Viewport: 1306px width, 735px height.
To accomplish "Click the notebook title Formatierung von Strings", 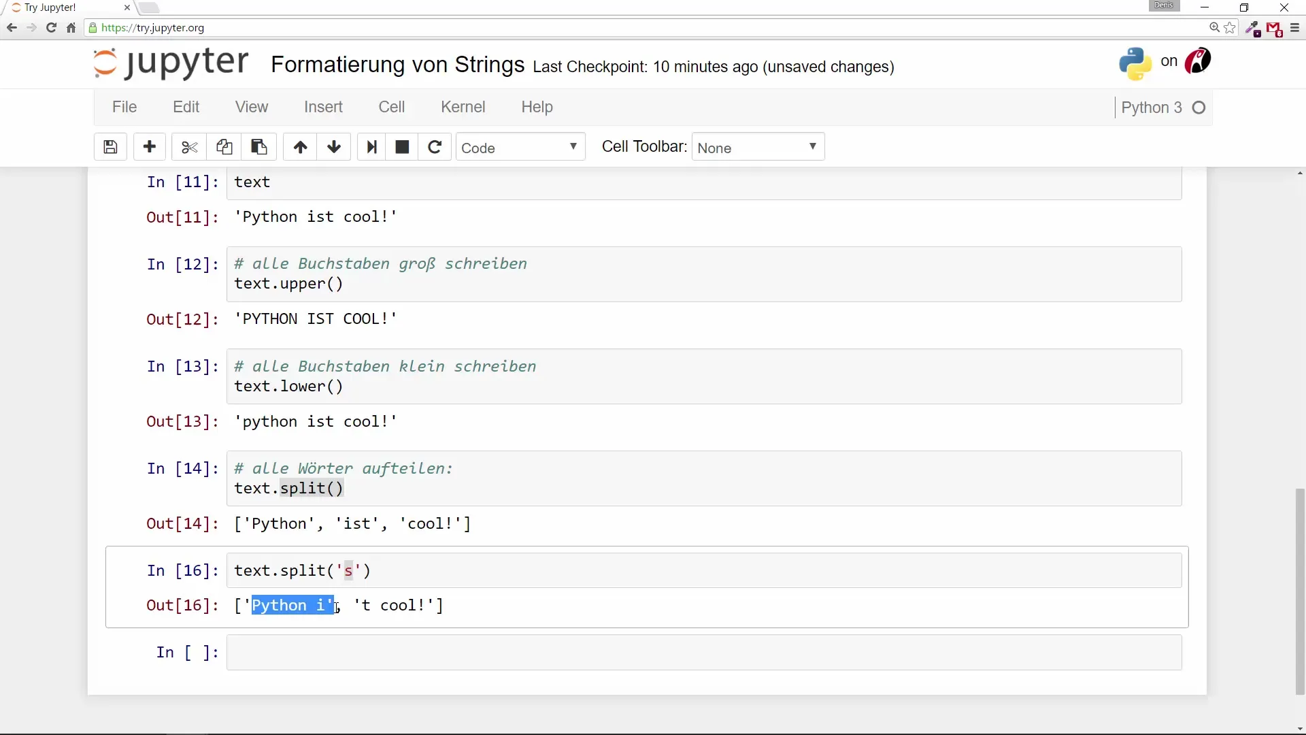I will coord(397,65).
